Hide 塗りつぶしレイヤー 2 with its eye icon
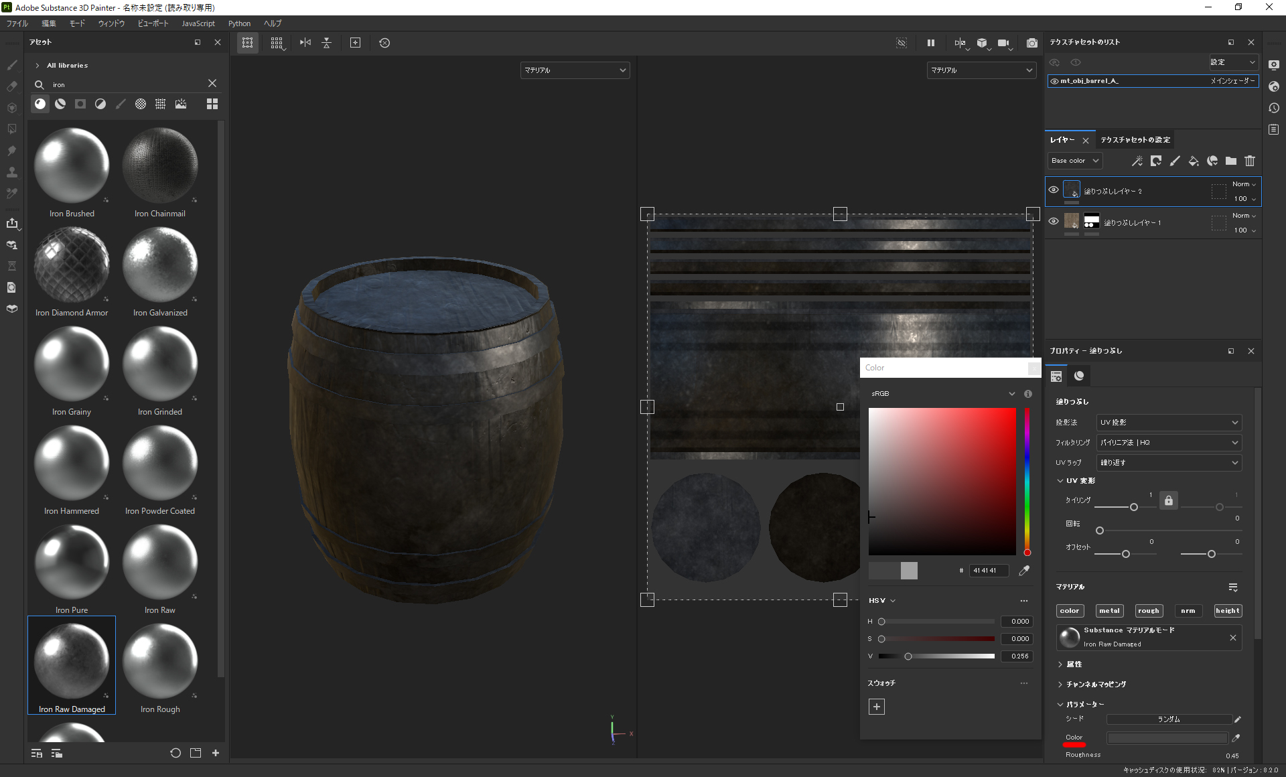 click(1054, 190)
